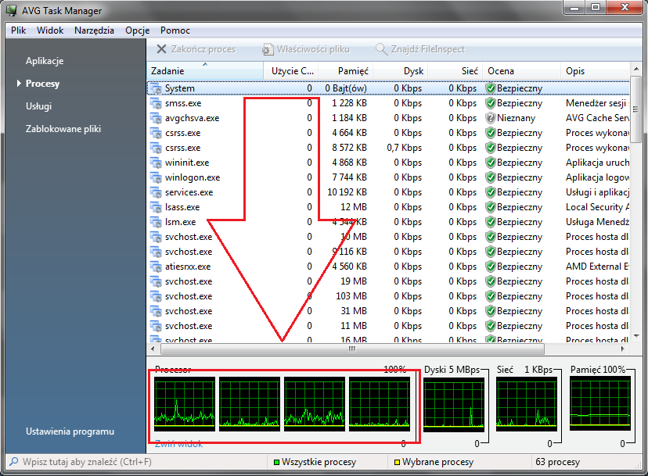
Task: Click the smss.exe process icon
Action: pos(156,103)
